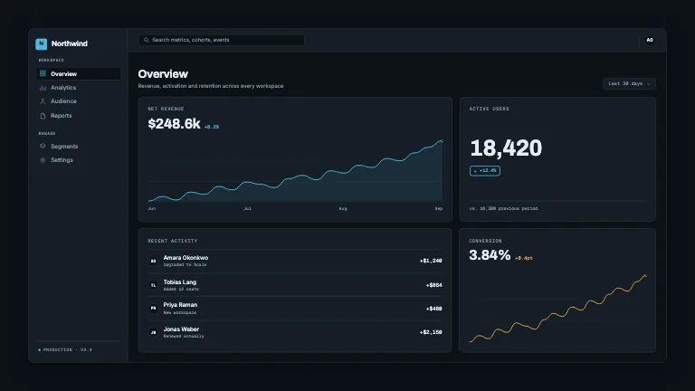Viewport: 695px width, 391px height.
Task: Open the AO user avatar menu
Action: point(650,40)
